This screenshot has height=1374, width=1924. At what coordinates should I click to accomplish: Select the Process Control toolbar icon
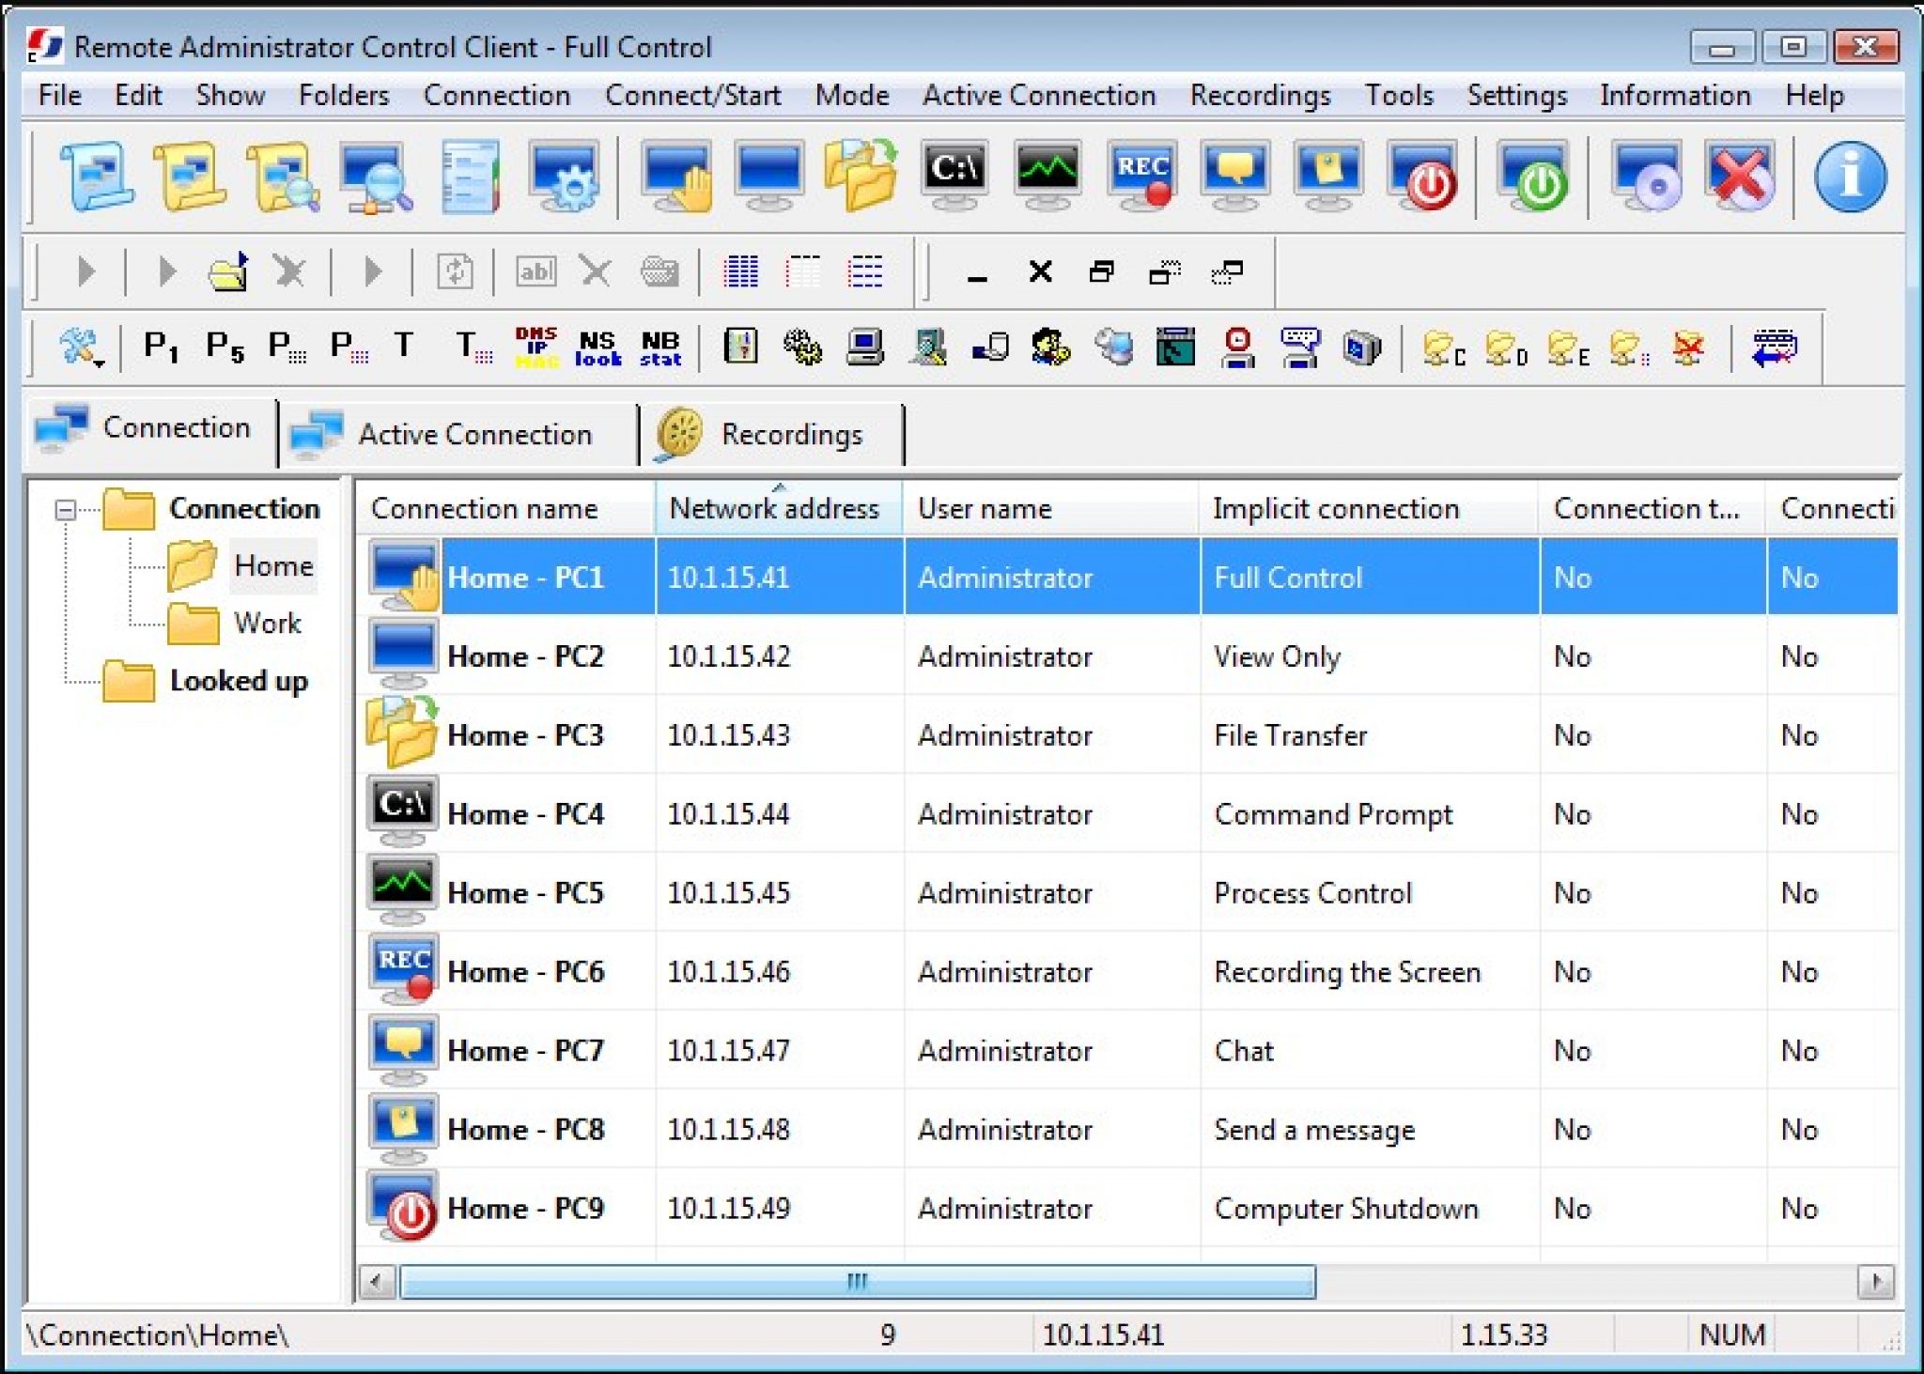pos(1050,174)
